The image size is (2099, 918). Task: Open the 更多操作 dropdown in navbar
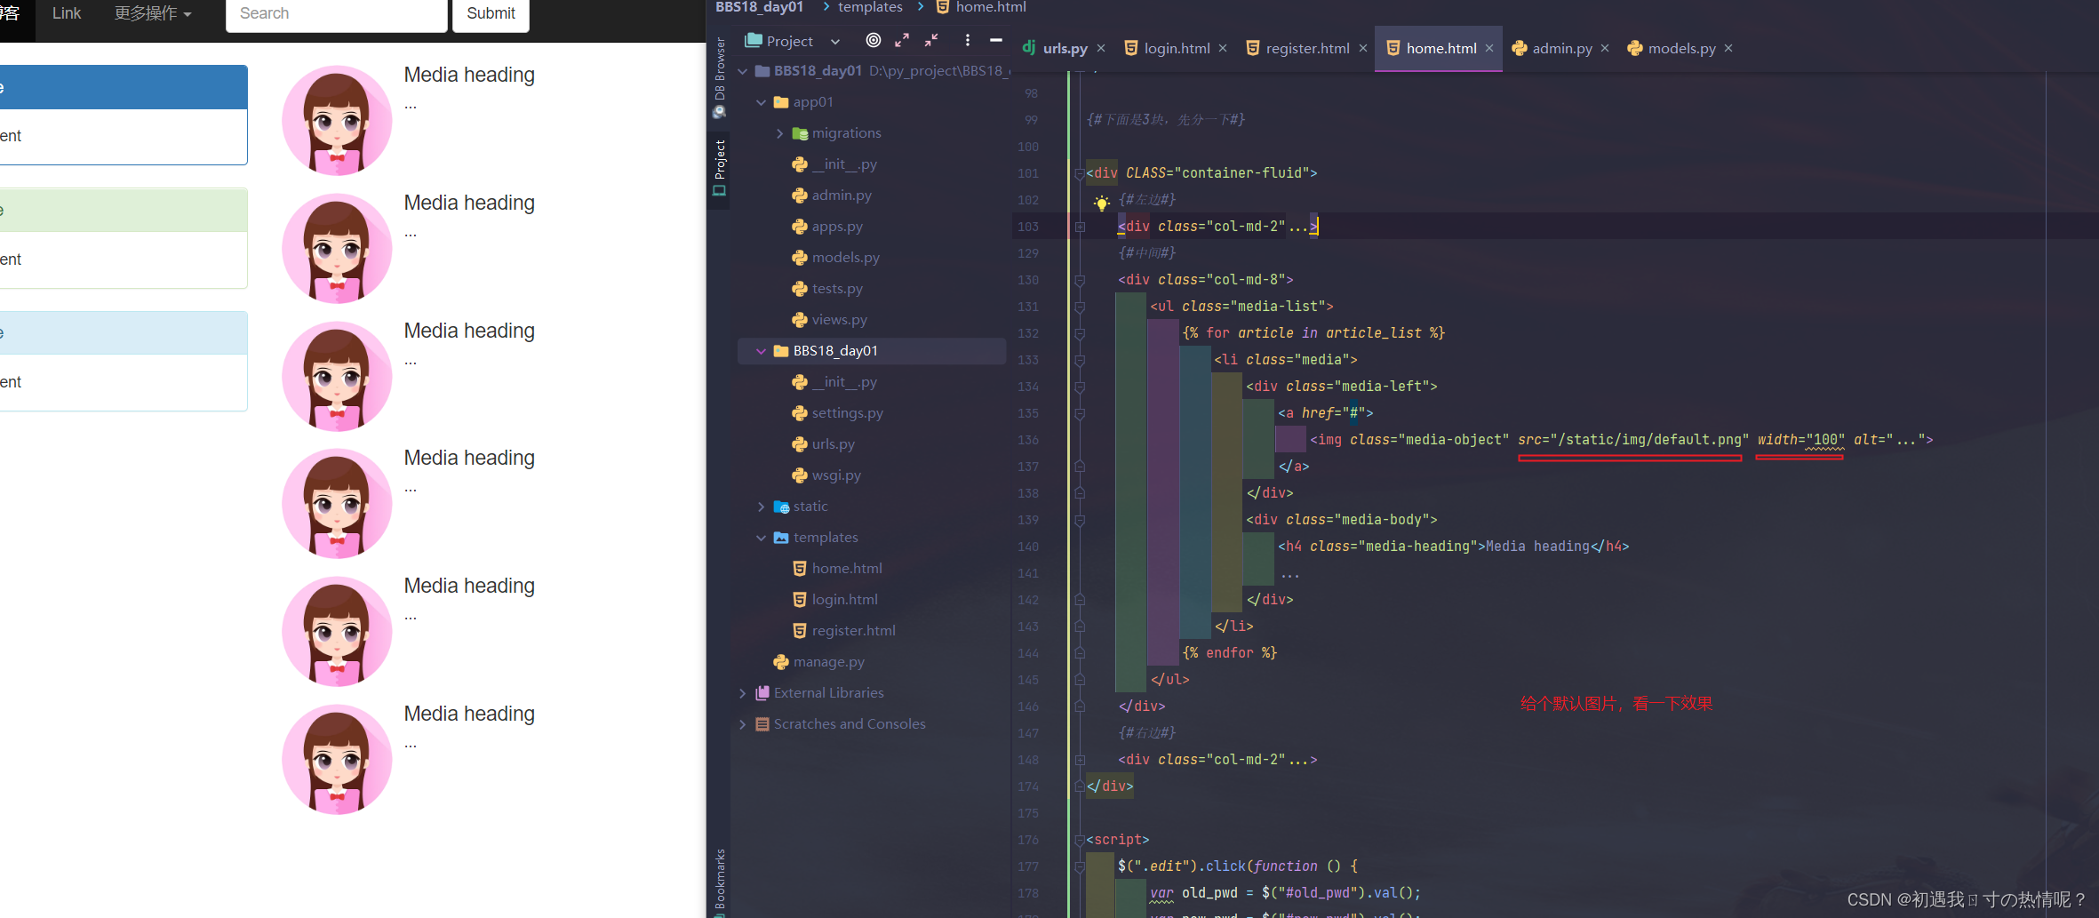(x=153, y=13)
